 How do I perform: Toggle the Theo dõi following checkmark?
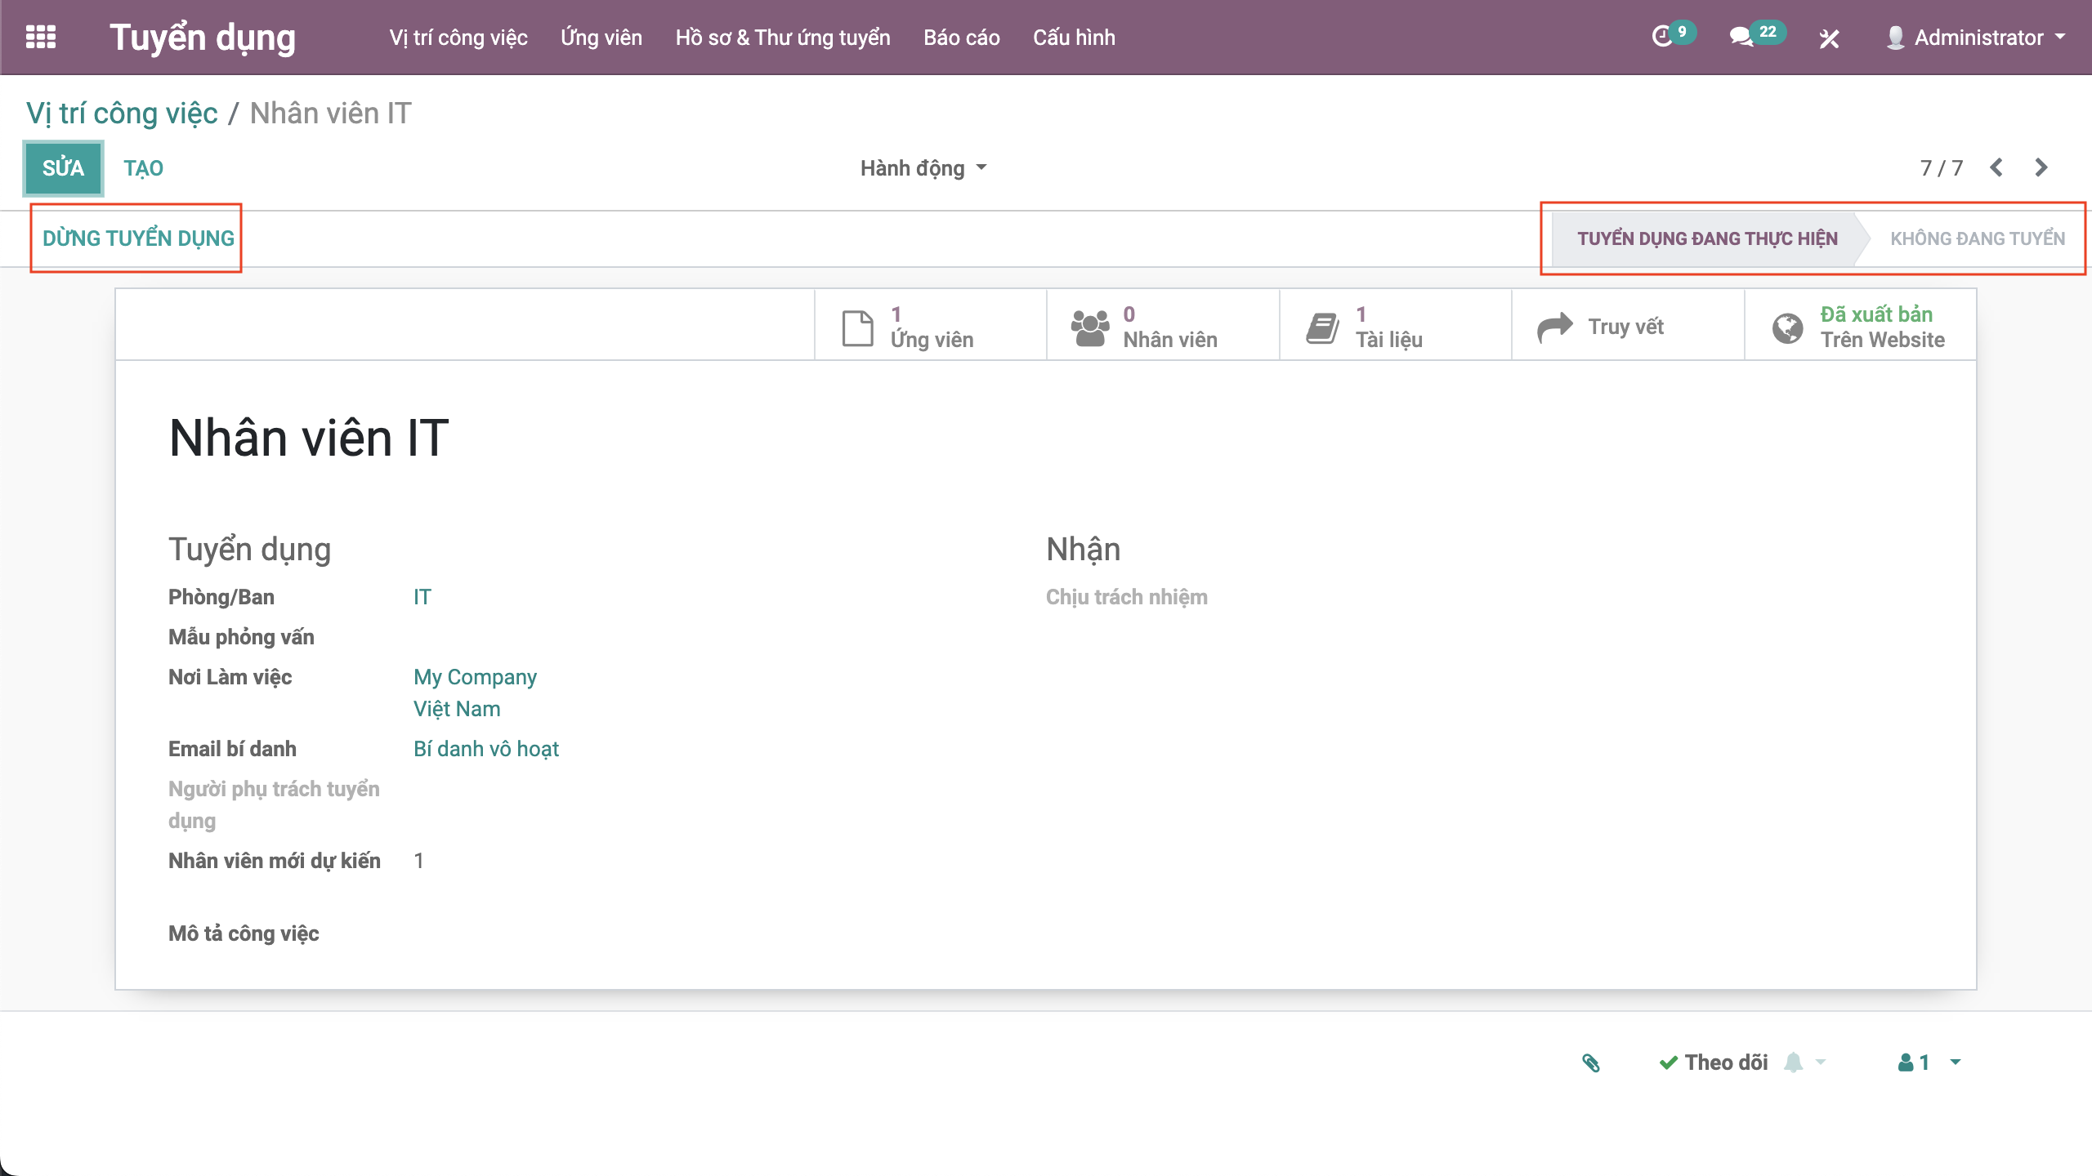click(x=1714, y=1062)
